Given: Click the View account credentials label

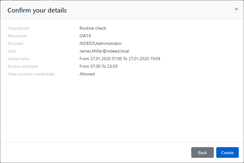Looking at the screenshot, I should tap(31, 74).
